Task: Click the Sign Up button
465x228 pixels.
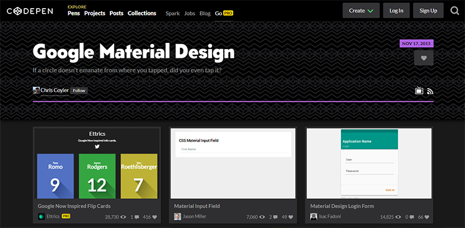Action: tap(428, 11)
